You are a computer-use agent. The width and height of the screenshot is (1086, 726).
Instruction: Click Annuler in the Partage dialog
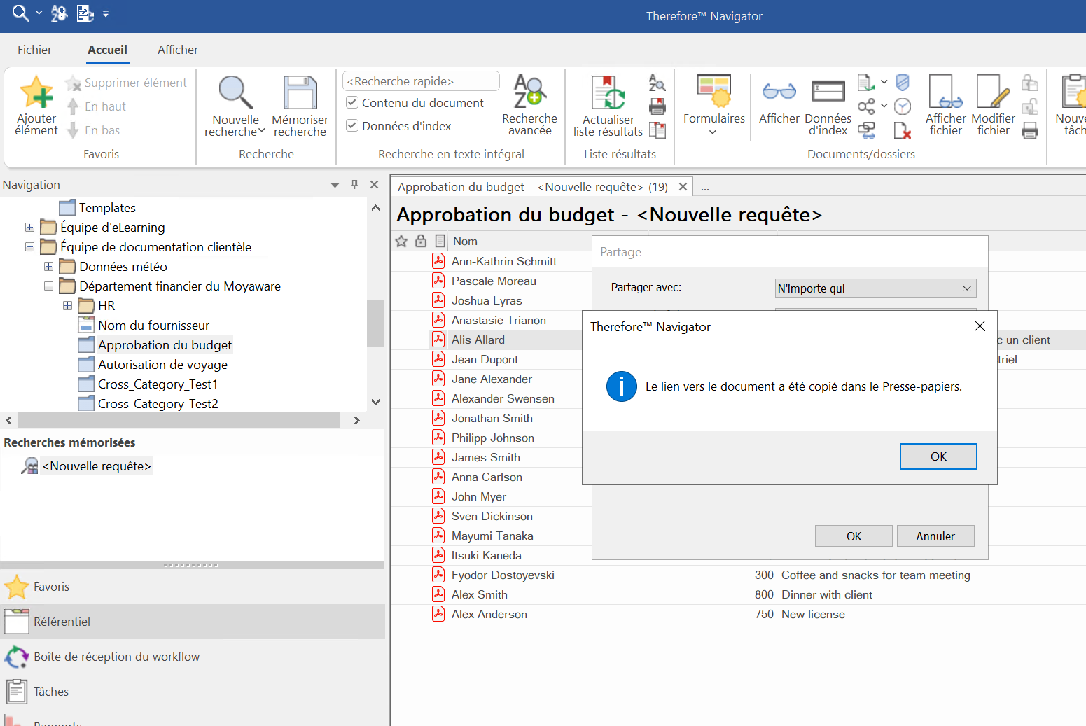click(935, 536)
